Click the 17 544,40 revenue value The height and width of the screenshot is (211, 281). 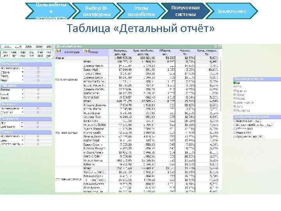click(125, 70)
